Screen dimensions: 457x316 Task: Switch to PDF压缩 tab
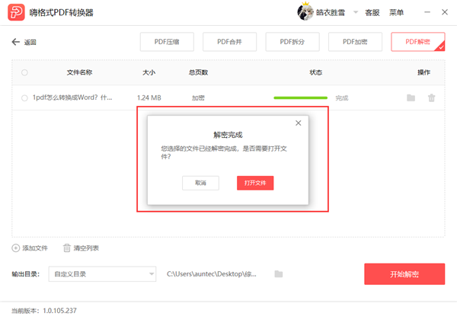pos(167,42)
